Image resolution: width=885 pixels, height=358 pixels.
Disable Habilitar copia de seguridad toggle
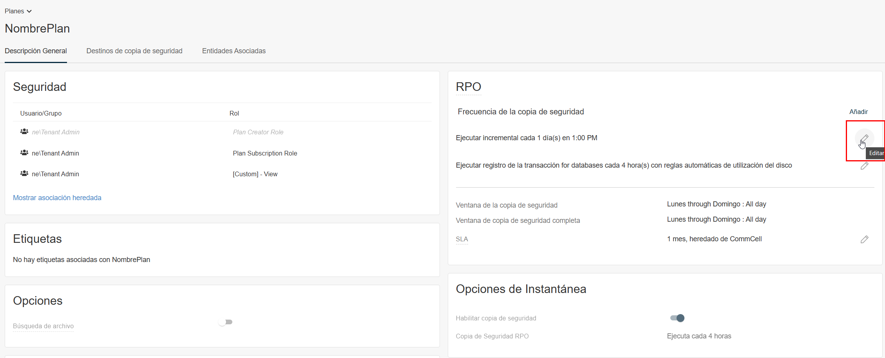pos(677,318)
